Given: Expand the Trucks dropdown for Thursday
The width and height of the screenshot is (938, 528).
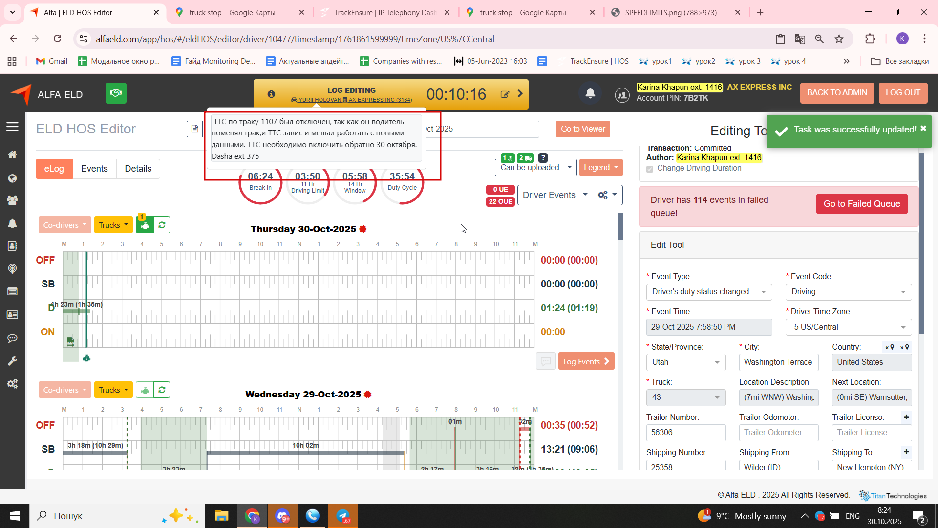Looking at the screenshot, I should tap(113, 225).
